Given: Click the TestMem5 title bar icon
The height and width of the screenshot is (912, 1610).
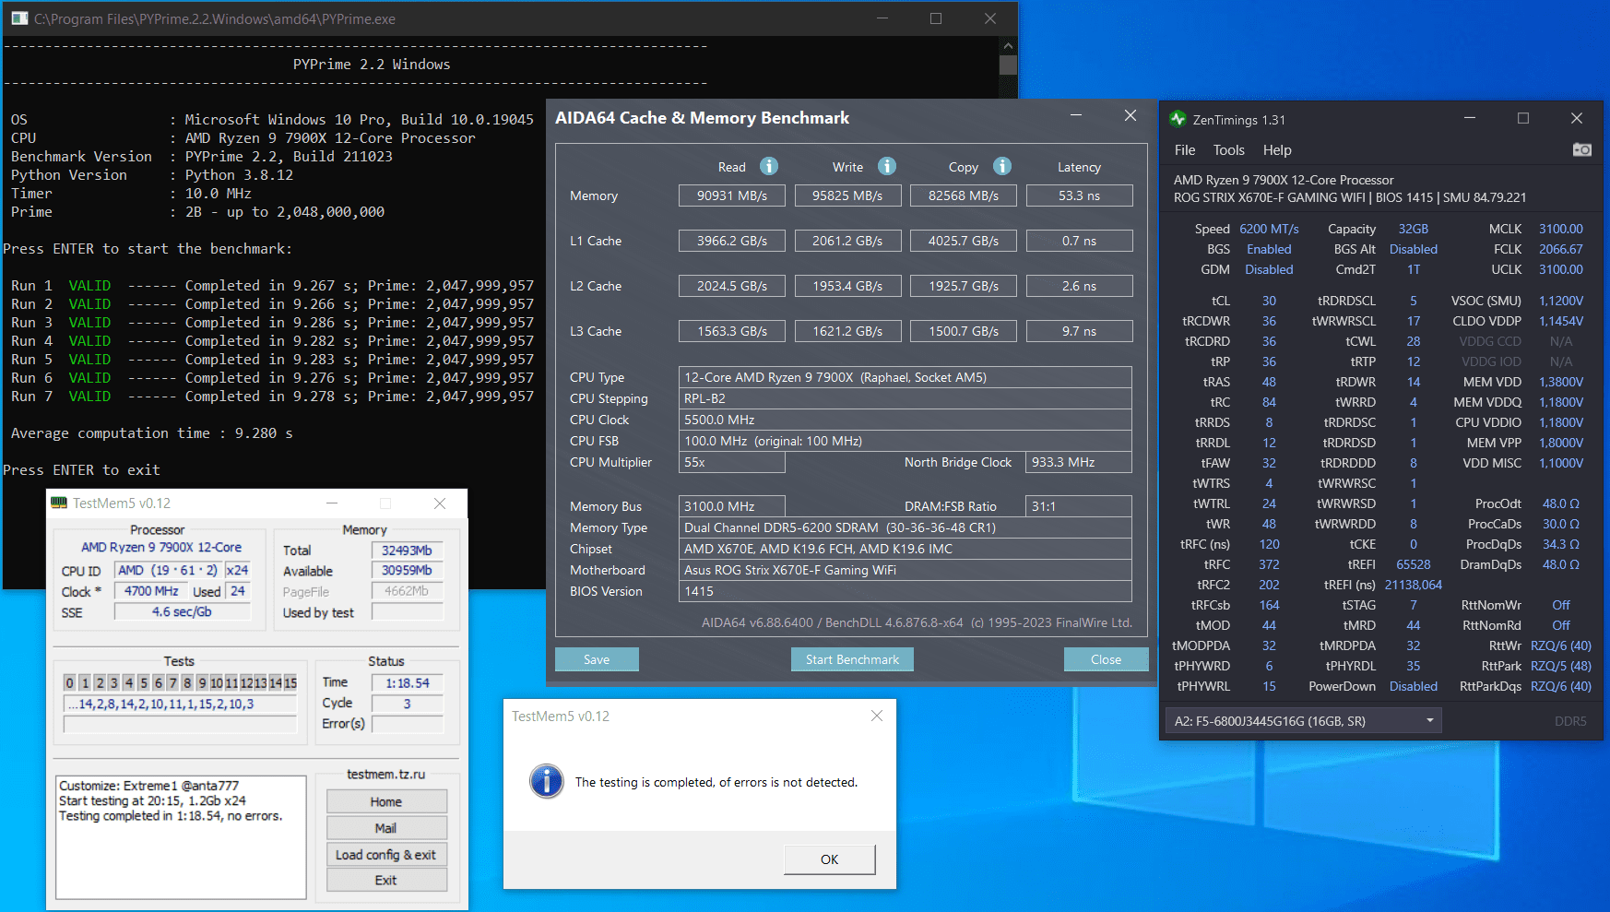Looking at the screenshot, I should click(59, 503).
